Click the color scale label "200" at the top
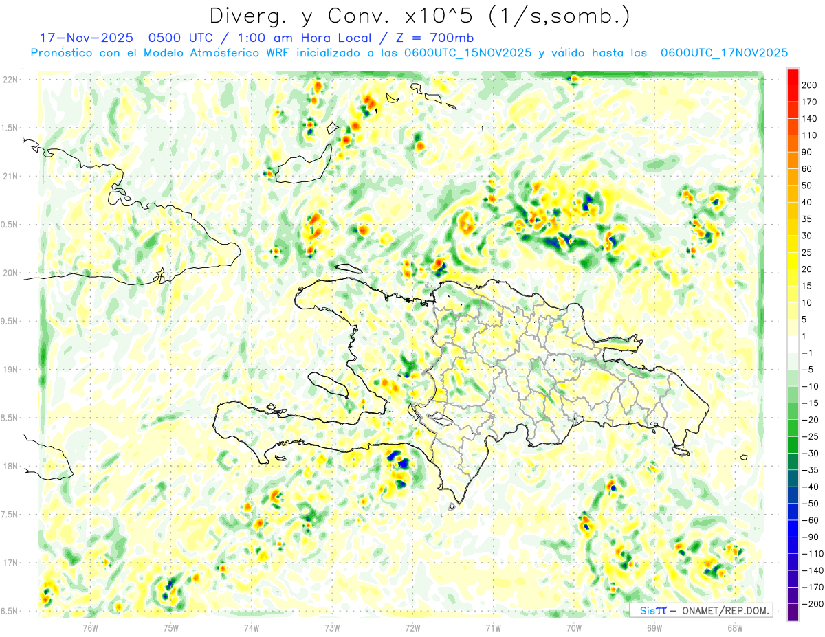Image resolution: width=825 pixels, height=637 pixels. pyautogui.click(x=811, y=85)
